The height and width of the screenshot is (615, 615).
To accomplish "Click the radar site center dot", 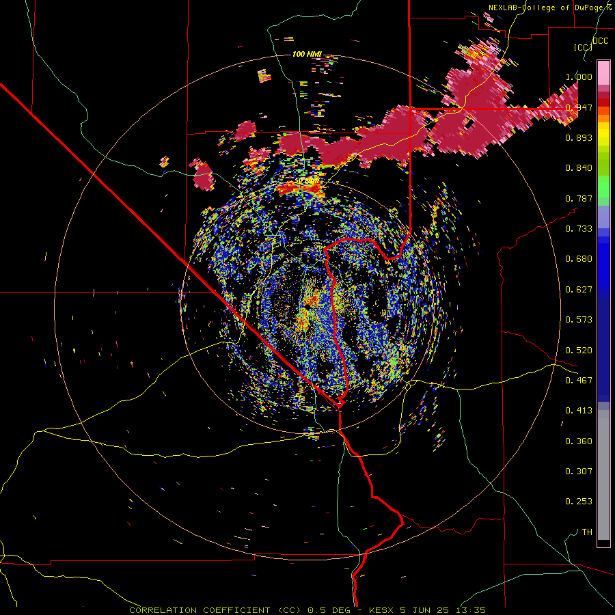I will pyautogui.click(x=308, y=305).
